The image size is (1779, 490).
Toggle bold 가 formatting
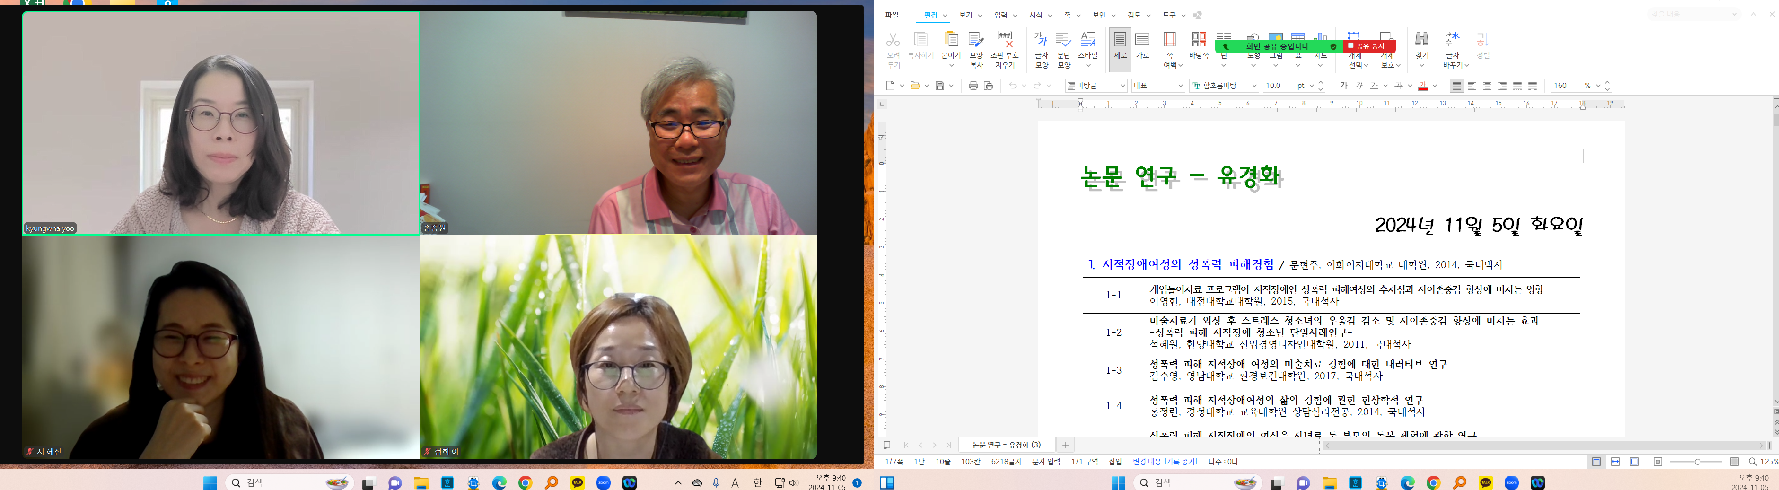point(1343,86)
